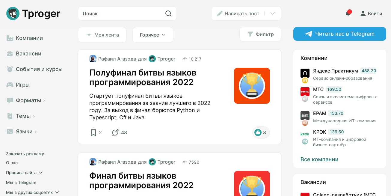
Task: Expand the Темы submenu chevron
Action: point(34,116)
